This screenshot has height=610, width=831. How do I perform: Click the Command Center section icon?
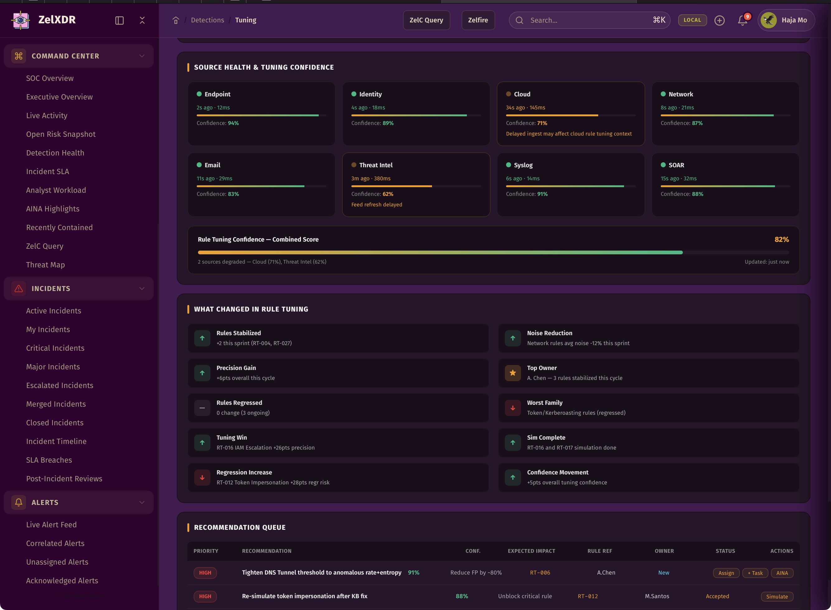coord(18,56)
